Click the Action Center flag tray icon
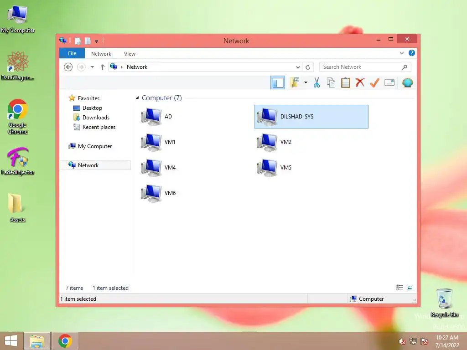 (424, 341)
